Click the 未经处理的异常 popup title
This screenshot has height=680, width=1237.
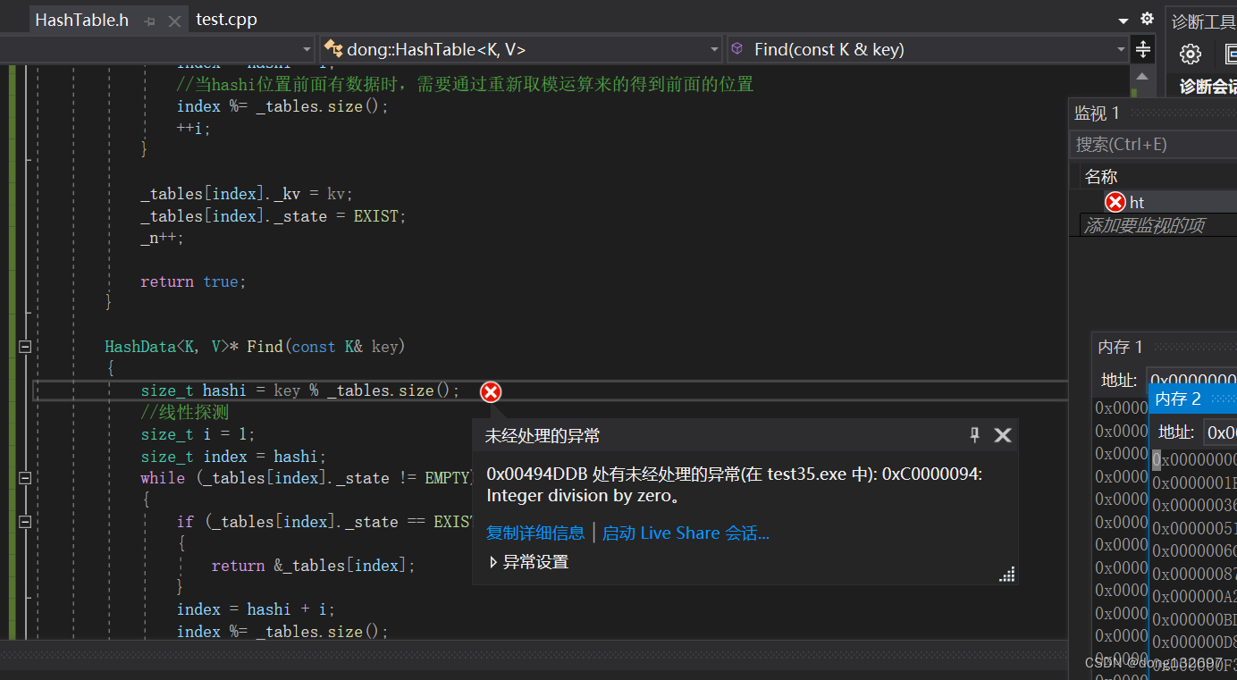pyautogui.click(x=543, y=436)
